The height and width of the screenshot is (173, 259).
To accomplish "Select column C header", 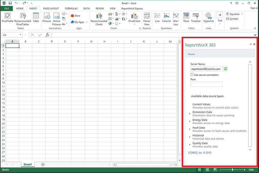I will pyautogui.click(x=39, y=42).
